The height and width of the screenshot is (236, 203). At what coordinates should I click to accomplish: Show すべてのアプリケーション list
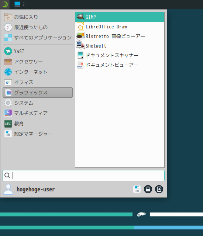[38, 38]
